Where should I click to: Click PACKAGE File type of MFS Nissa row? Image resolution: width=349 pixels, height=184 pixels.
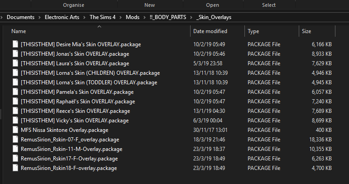click(x=264, y=130)
